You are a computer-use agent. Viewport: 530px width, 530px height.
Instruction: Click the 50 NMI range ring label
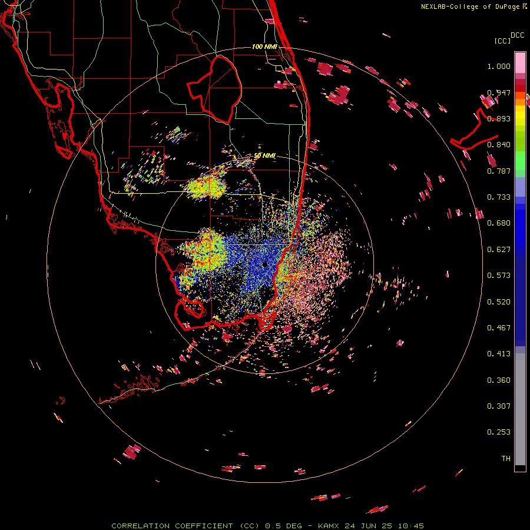pos(264,155)
